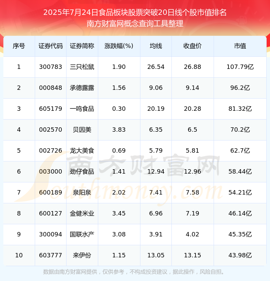Click the 涨跌幅(%) column header

click(x=119, y=46)
